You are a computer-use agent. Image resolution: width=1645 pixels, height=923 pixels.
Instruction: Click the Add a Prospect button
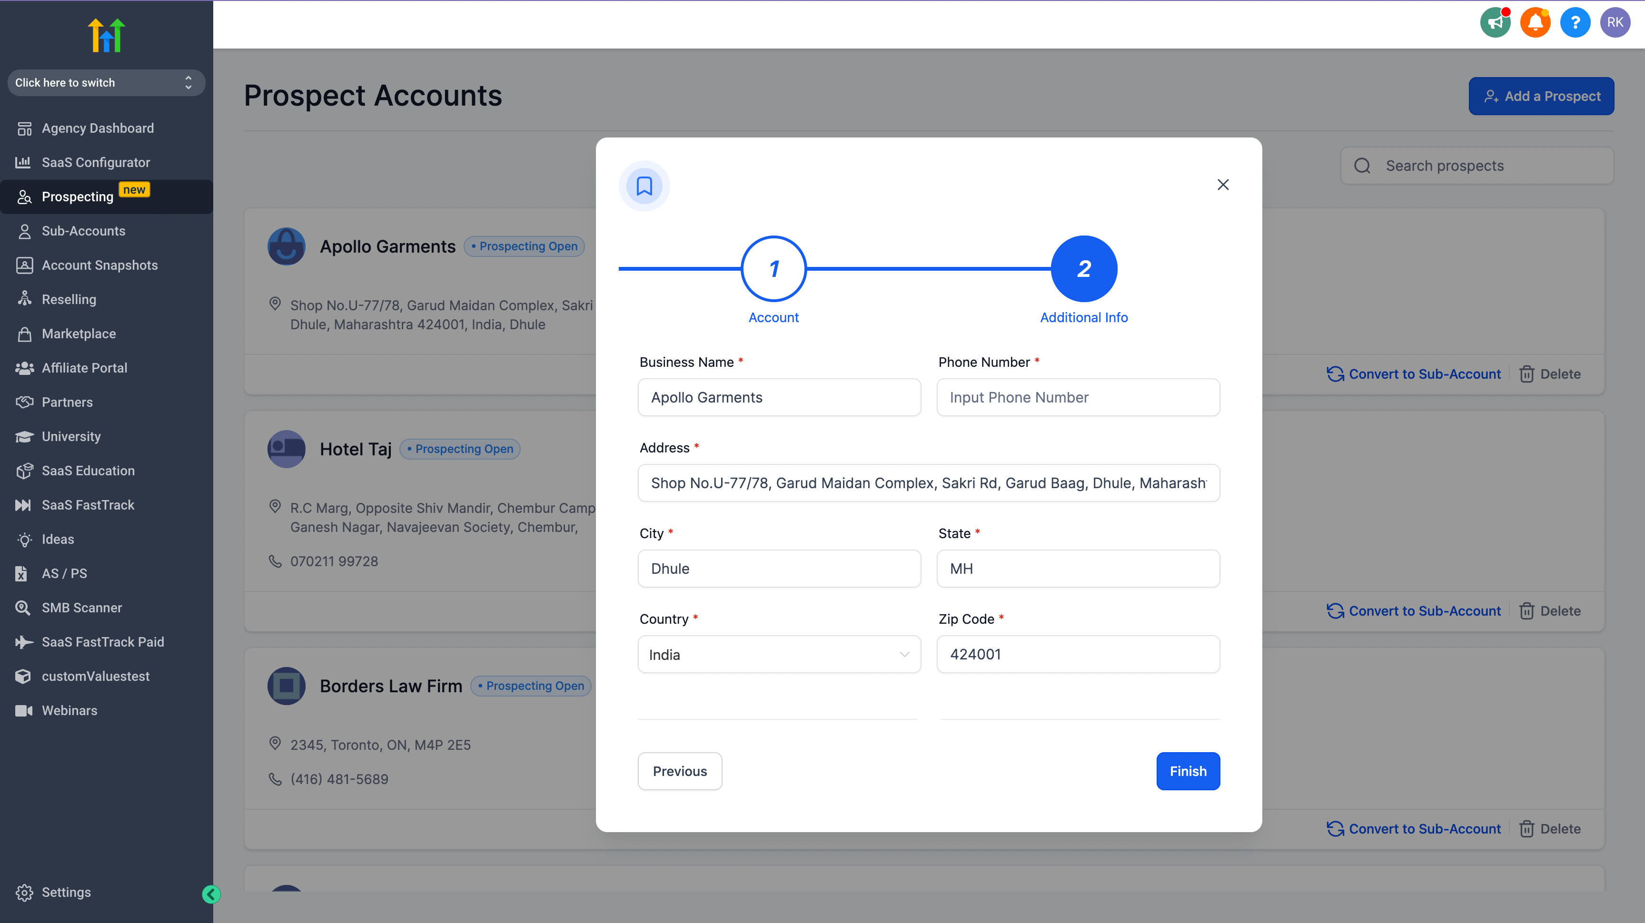[x=1541, y=97]
